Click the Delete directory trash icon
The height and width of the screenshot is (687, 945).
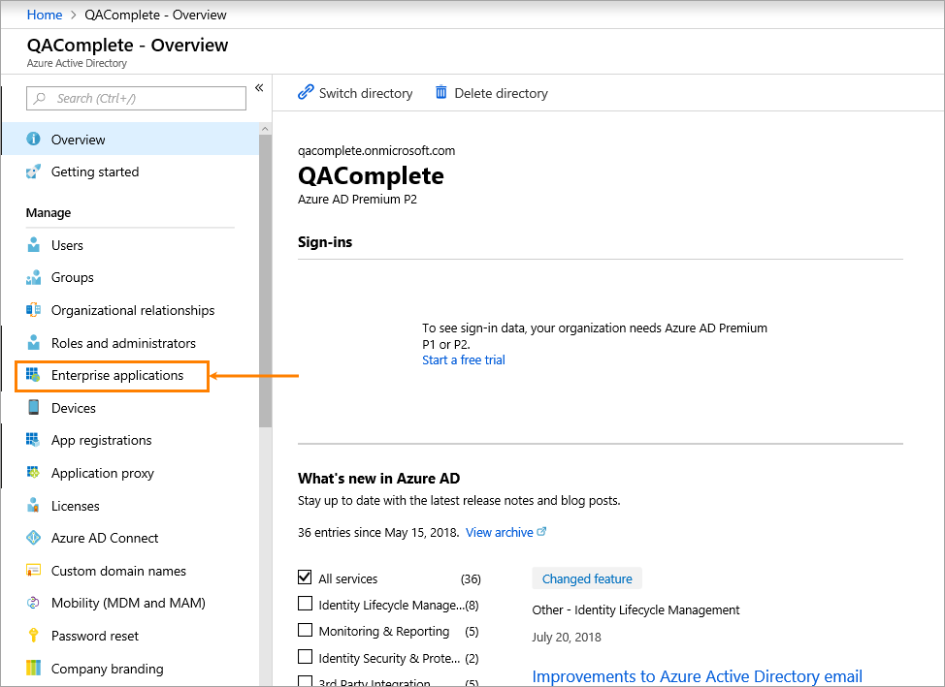pyautogui.click(x=441, y=93)
